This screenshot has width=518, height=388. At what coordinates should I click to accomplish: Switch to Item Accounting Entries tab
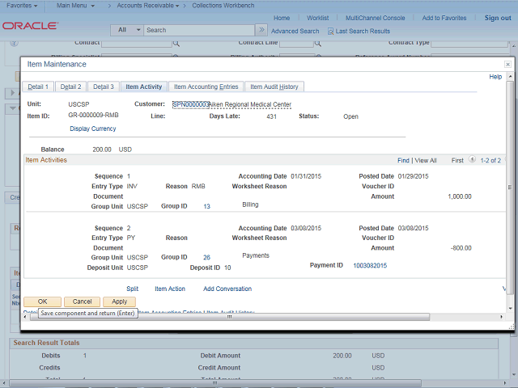(x=206, y=86)
